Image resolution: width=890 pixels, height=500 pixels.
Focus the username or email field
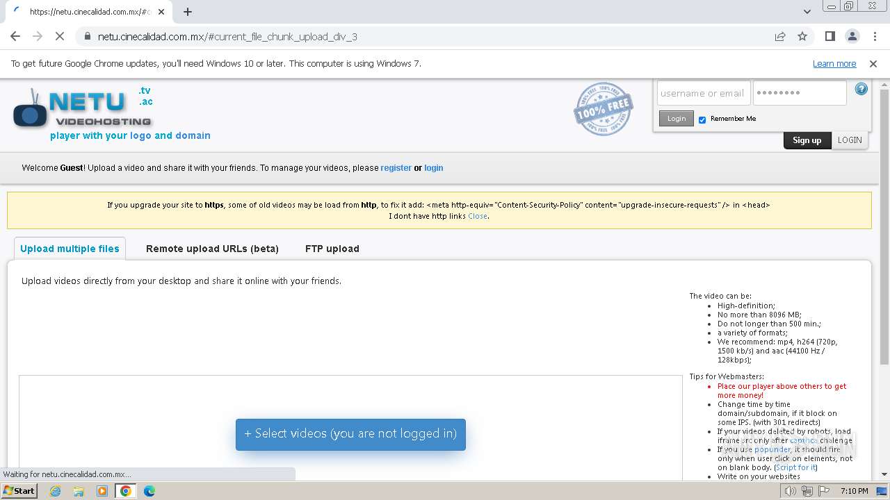[x=703, y=93]
